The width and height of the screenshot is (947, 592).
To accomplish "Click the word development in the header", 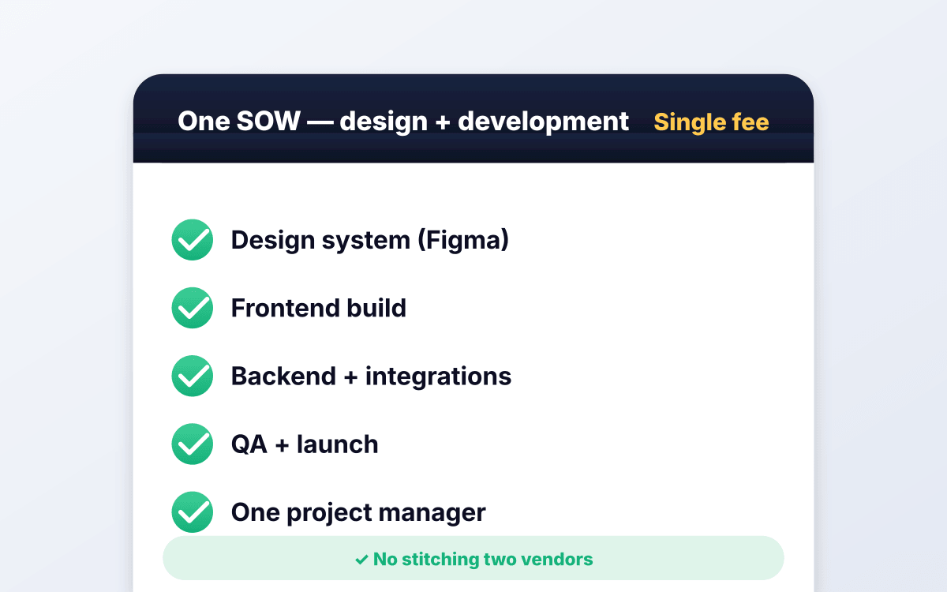I will coord(544,122).
